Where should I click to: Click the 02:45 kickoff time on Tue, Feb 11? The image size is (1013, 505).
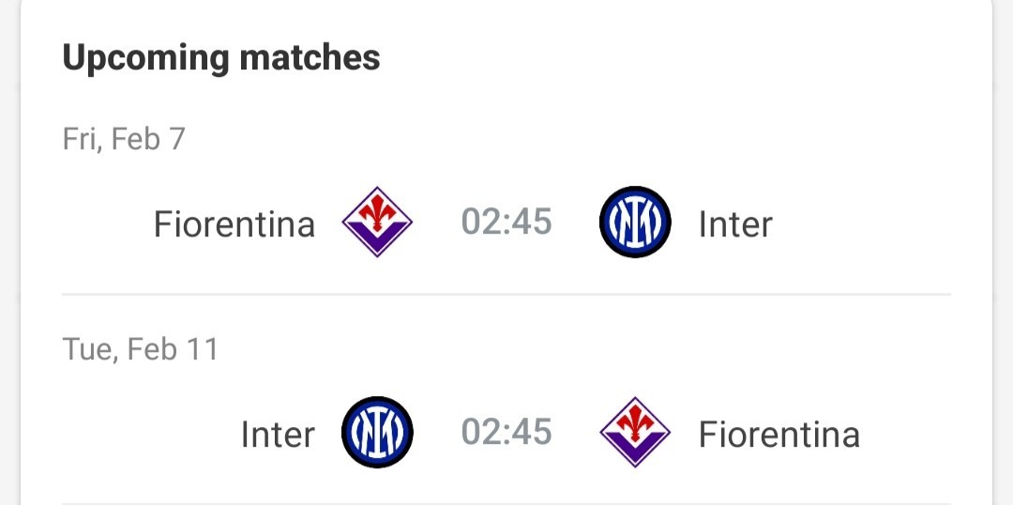pos(506,432)
